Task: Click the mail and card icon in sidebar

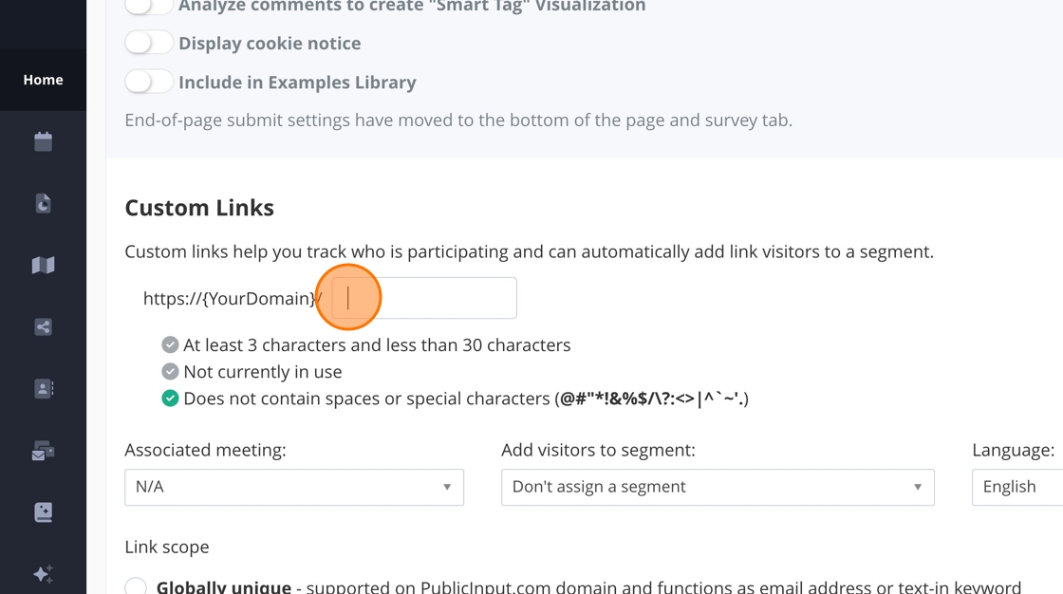Action: [43, 452]
